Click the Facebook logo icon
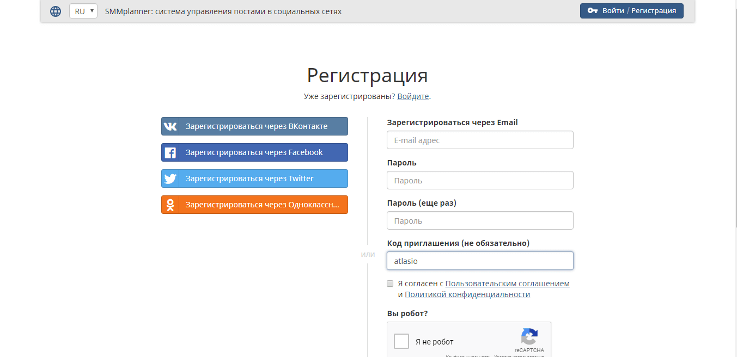The width and height of the screenshot is (737, 357). pyautogui.click(x=170, y=152)
